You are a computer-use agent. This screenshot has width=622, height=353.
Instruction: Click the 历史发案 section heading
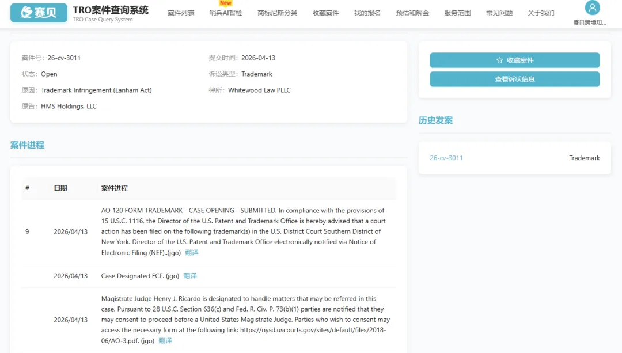435,120
